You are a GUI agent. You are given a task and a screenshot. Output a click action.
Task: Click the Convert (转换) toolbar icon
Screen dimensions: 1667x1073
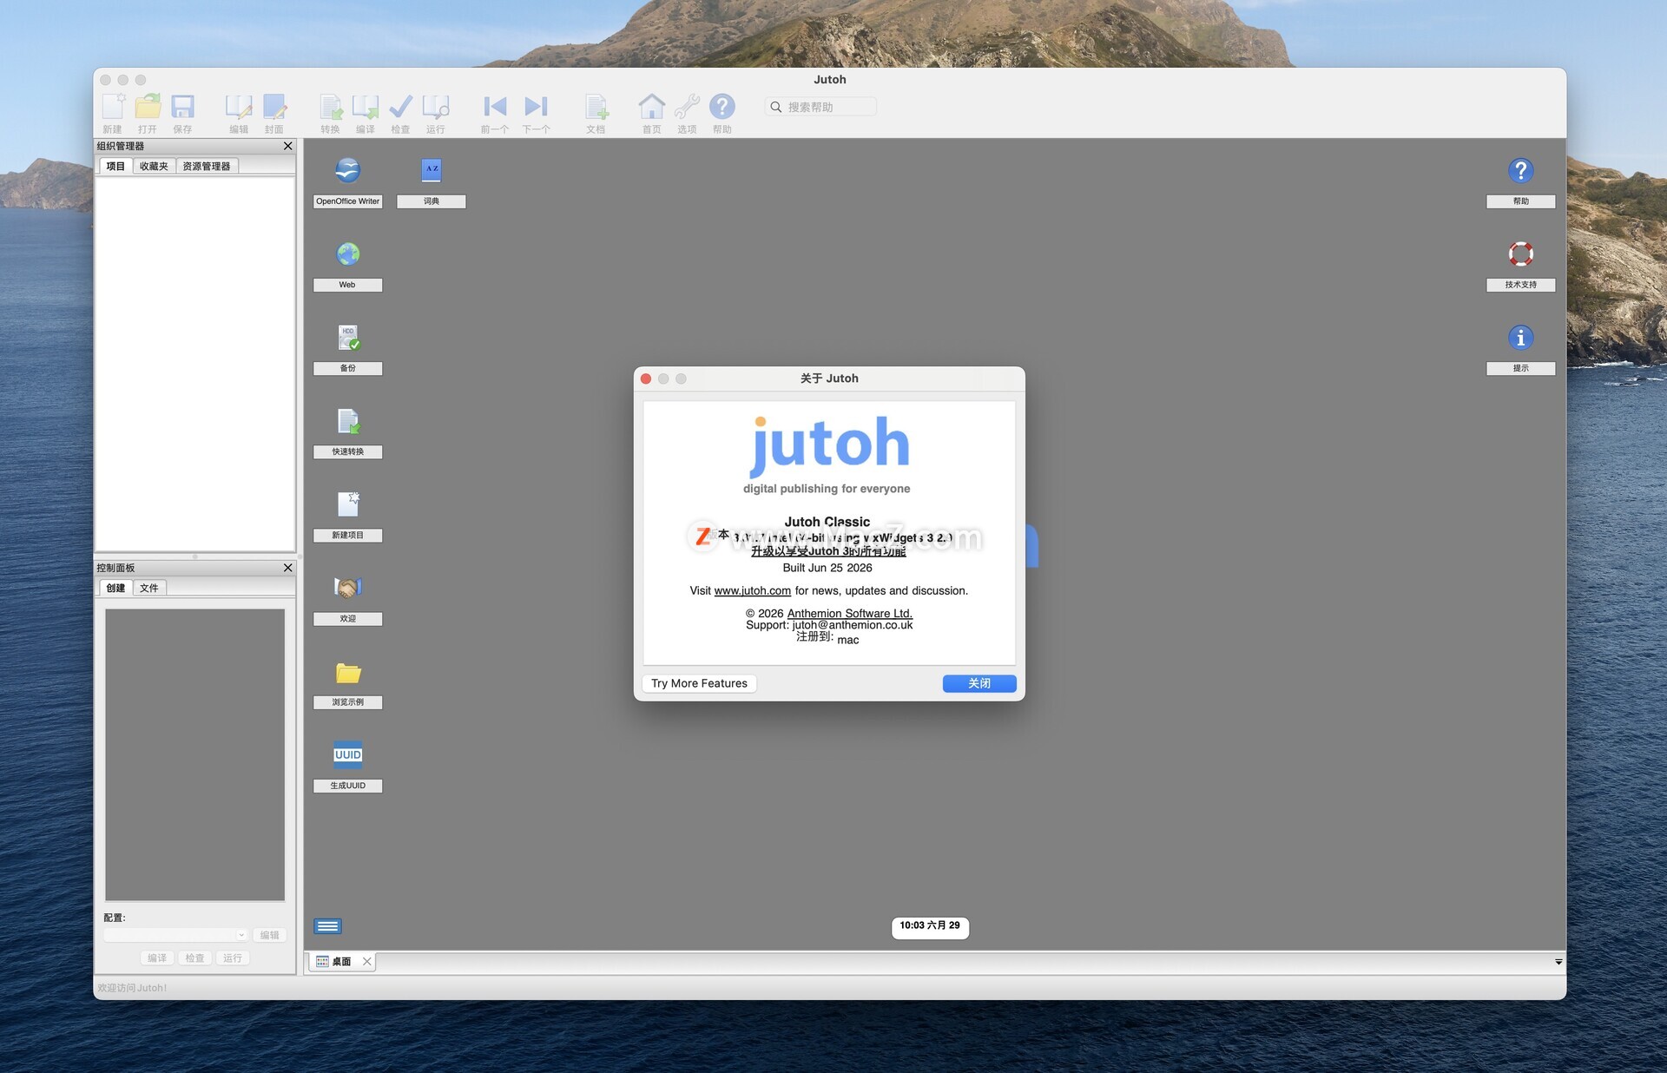coord(331,107)
